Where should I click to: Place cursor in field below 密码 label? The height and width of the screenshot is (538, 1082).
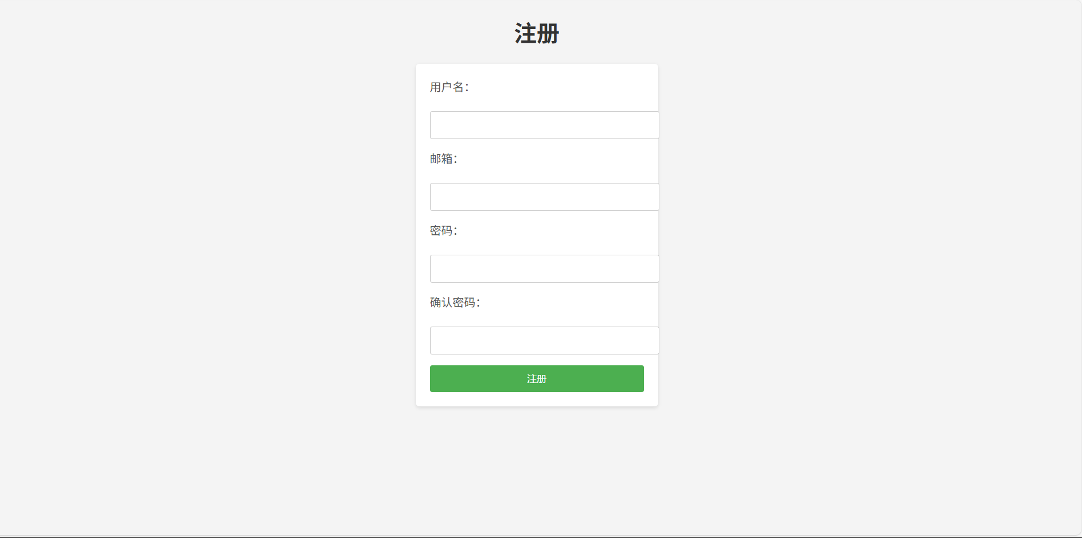(544, 268)
